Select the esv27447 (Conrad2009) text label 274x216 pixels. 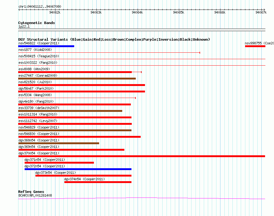(x=38, y=75)
